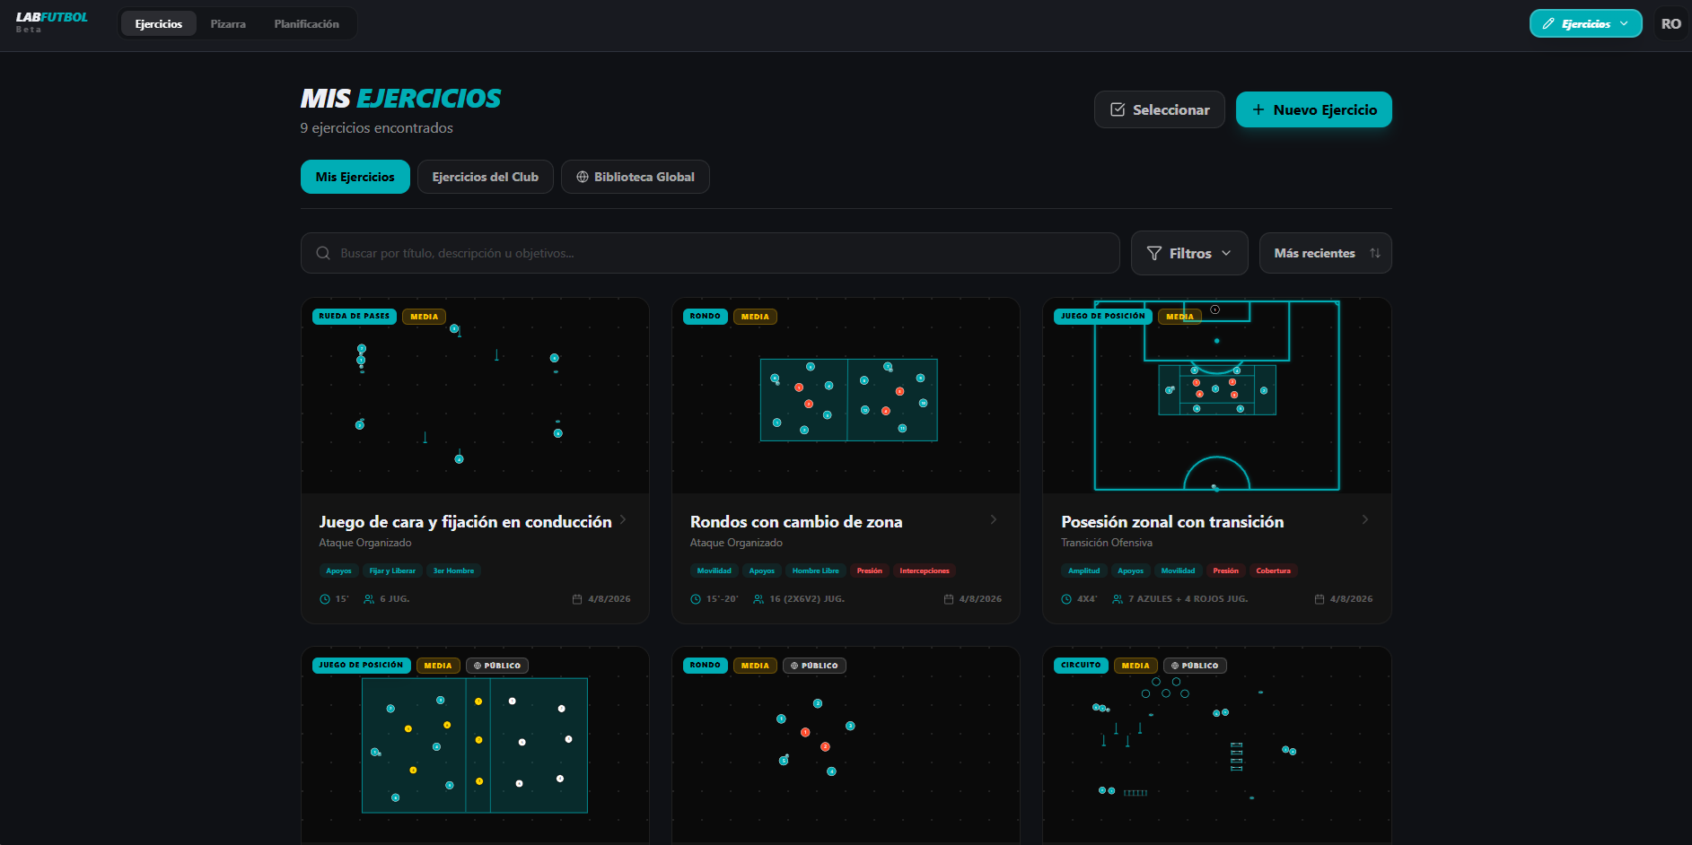Screen dimensions: 1692x845
Task: Click the Fijar y Liberar tag
Action: coord(392,571)
